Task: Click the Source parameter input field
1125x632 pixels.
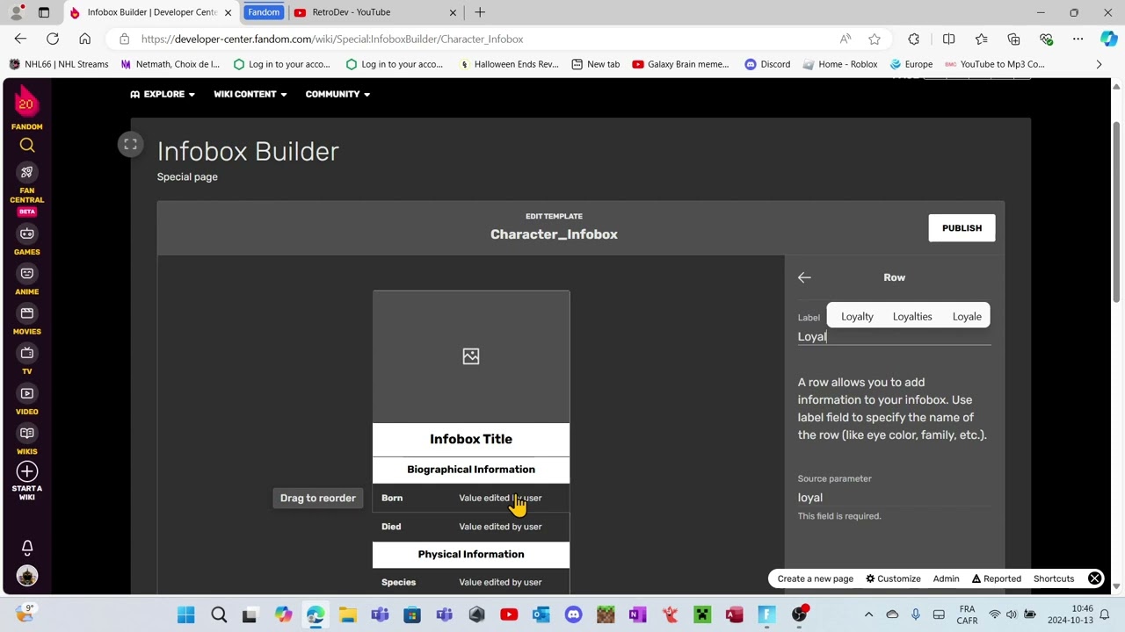Action: coord(894,498)
